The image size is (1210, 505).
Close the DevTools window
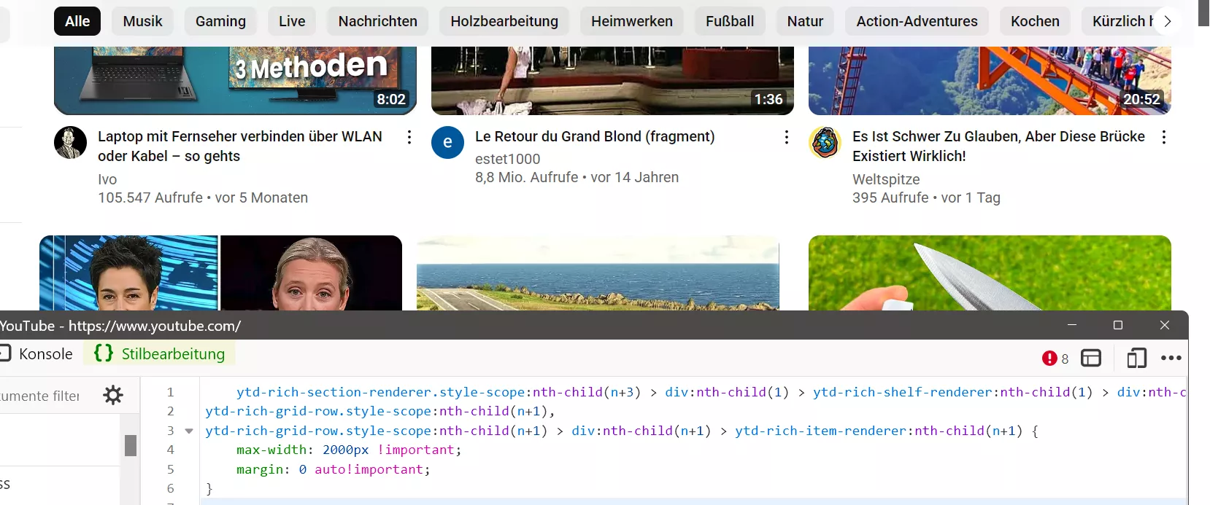tap(1165, 325)
